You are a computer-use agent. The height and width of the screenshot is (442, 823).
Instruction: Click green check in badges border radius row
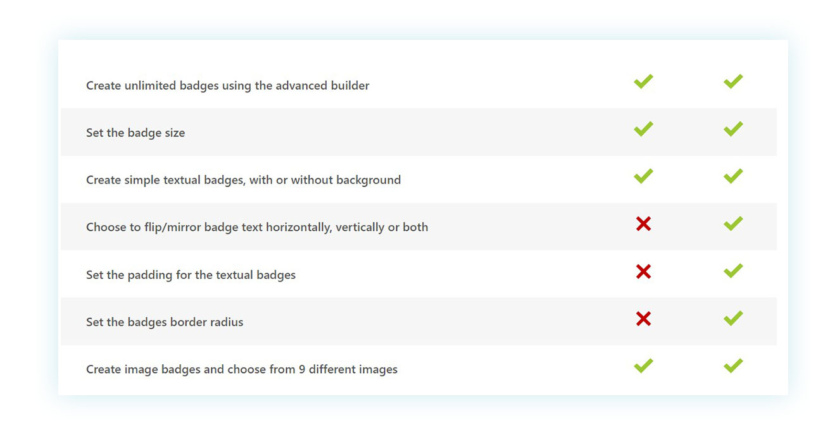(x=733, y=319)
